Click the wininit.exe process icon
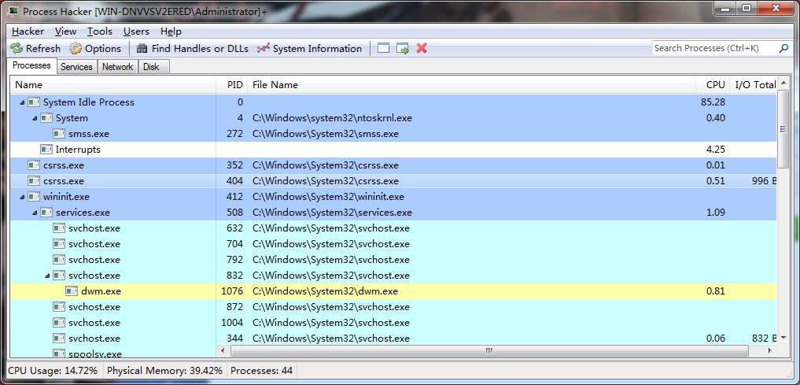 [x=34, y=197]
